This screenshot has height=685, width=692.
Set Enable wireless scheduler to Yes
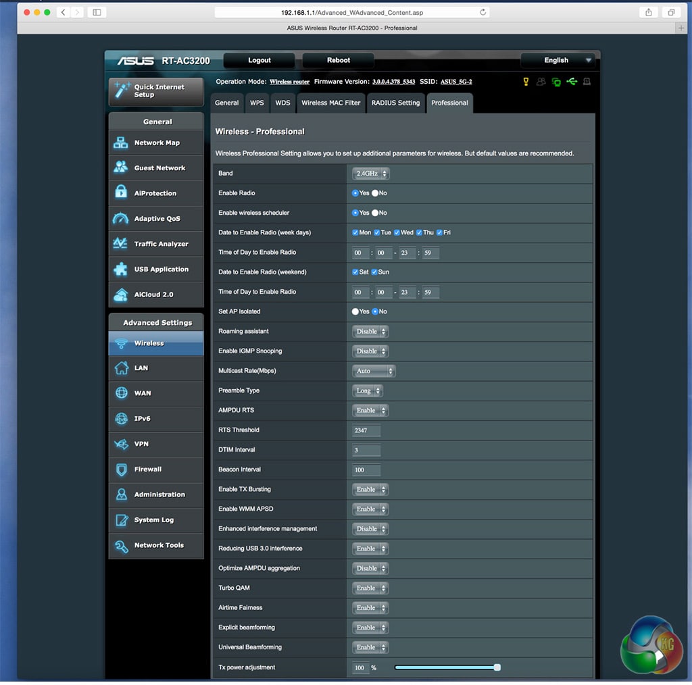tap(355, 213)
